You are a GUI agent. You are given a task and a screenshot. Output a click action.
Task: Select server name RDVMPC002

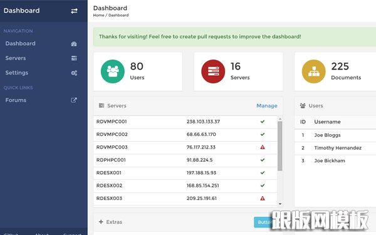click(x=112, y=134)
